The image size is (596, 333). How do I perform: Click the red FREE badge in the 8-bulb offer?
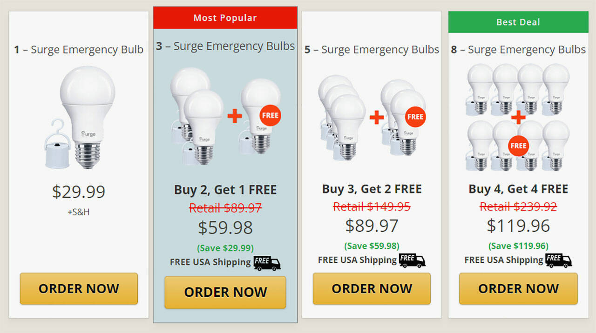point(518,146)
